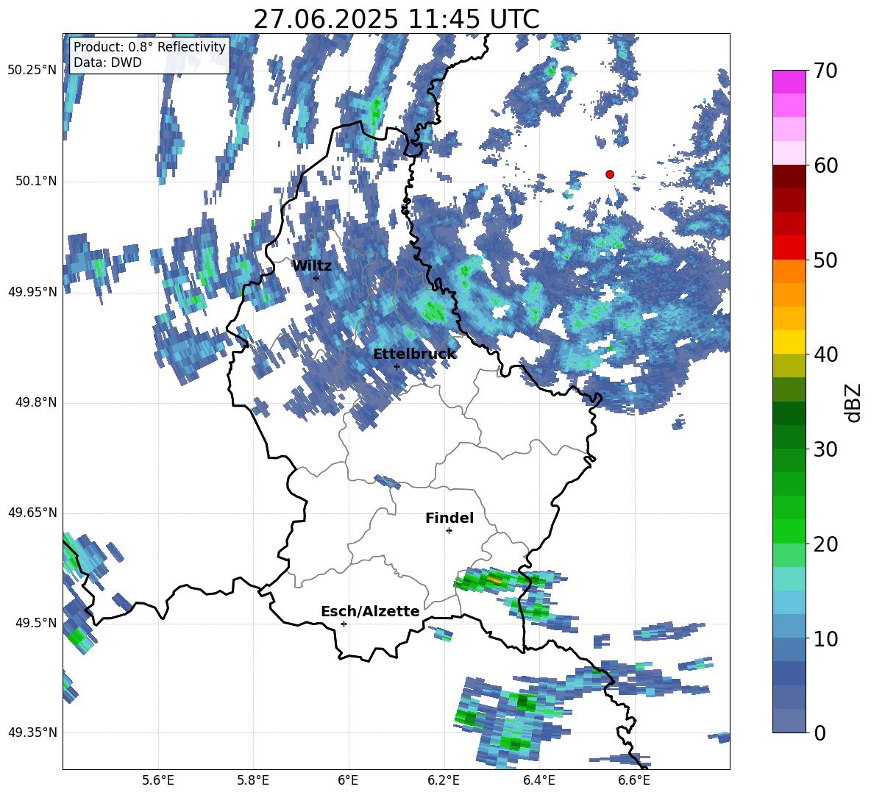This screenshot has height=795, width=871.
Task: Click the 'dBZ' colorbar axis label
Action: [x=853, y=402]
